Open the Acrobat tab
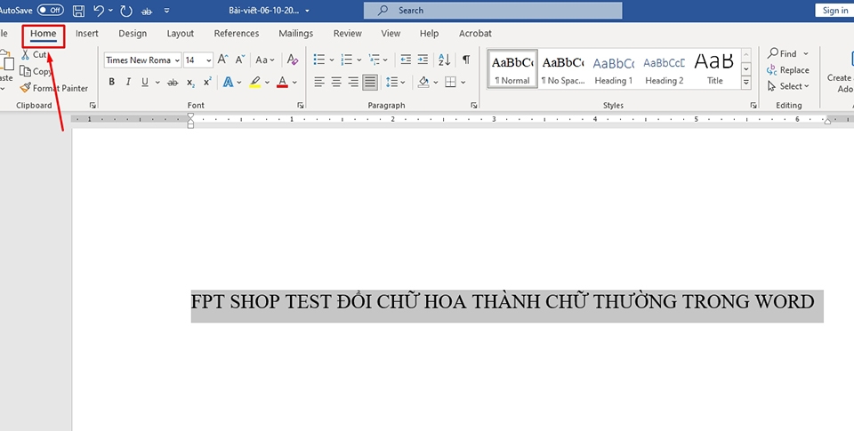The image size is (854, 431). click(x=475, y=33)
